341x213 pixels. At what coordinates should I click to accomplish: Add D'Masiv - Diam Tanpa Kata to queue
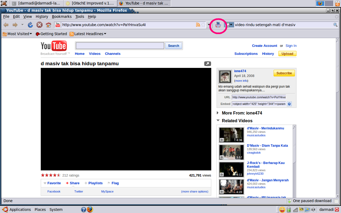click(222, 157)
